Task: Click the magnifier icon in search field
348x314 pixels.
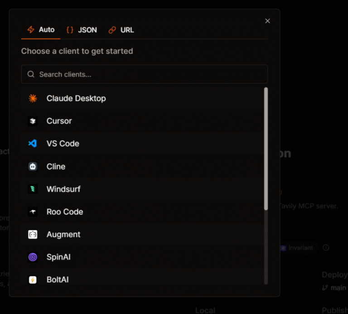Action: click(x=31, y=74)
